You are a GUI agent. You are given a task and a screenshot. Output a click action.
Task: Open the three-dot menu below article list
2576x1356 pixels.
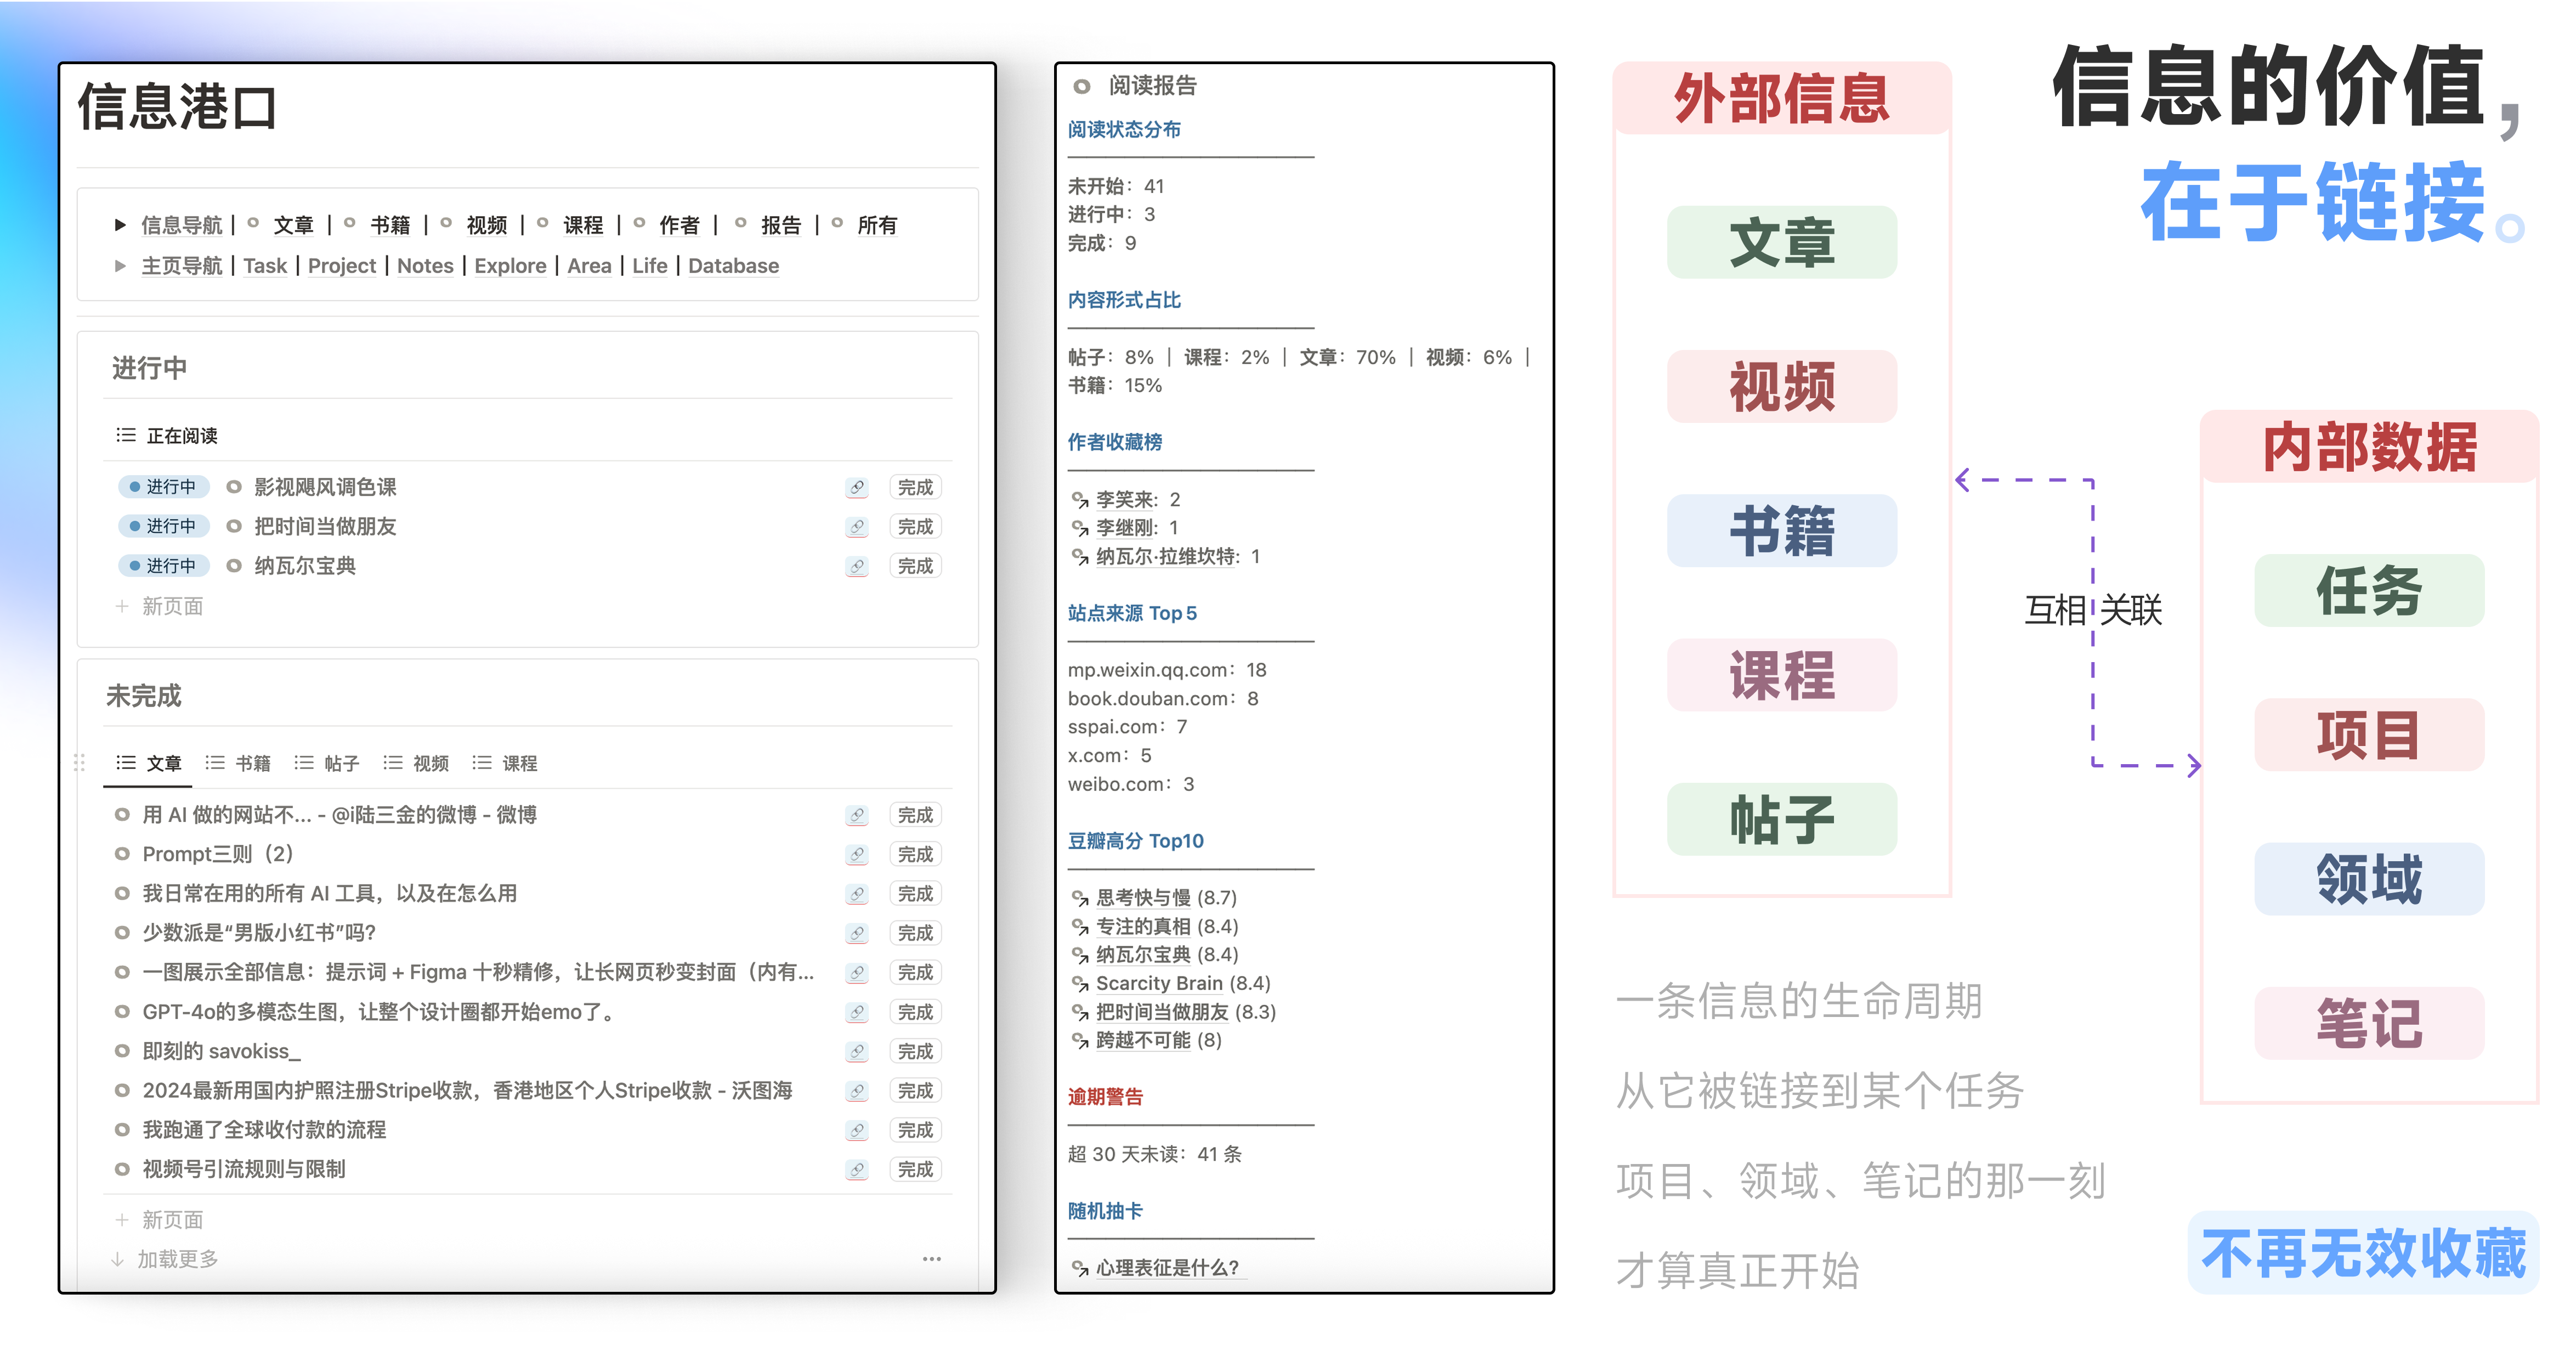[932, 1259]
